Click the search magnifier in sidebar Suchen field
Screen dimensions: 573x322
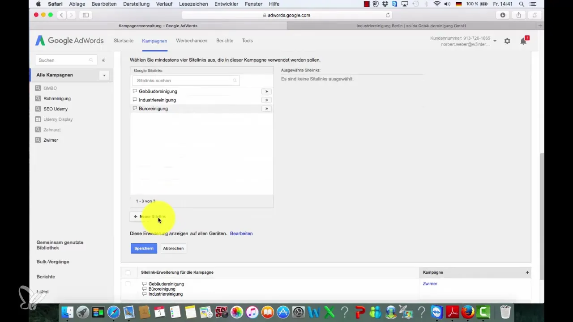tap(91, 60)
